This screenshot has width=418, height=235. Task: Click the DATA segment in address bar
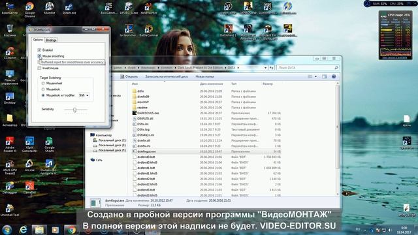pos(231,68)
